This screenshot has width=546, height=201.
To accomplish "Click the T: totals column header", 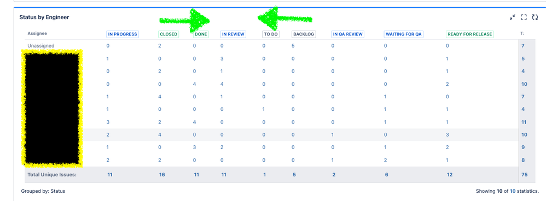I will pyautogui.click(x=523, y=34).
